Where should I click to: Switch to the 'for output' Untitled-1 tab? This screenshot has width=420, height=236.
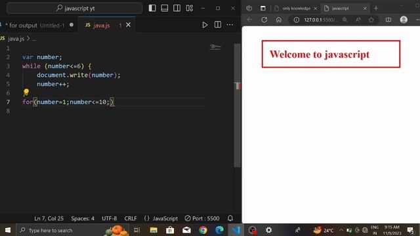click(x=37, y=25)
